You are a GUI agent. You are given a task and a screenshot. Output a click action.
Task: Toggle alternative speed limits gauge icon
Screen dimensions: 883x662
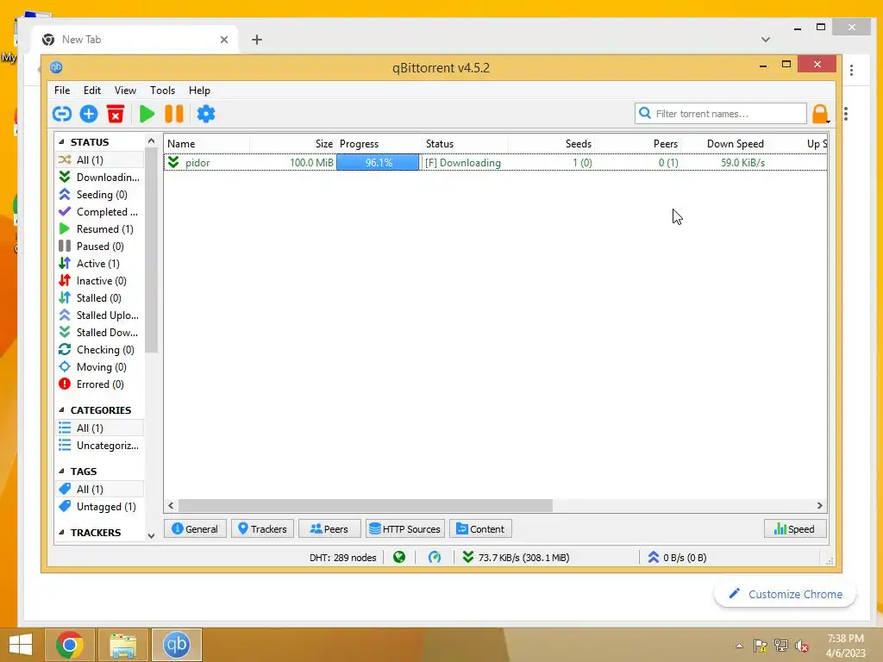click(435, 558)
